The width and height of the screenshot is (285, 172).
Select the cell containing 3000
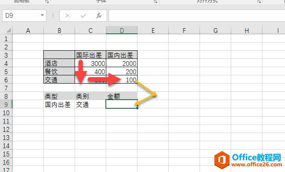click(x=90, y=63)
